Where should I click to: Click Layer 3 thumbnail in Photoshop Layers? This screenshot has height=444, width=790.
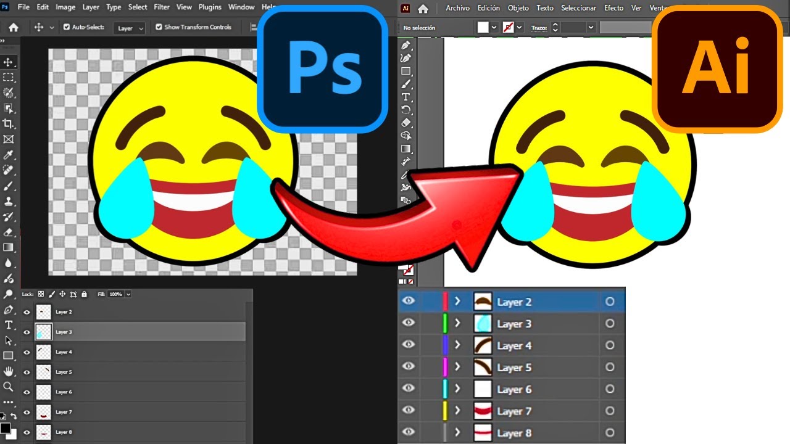(x=43, y=332)
